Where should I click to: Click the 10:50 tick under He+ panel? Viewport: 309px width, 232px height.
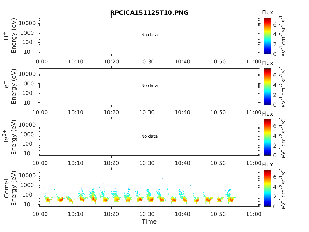tap(218, 112)
